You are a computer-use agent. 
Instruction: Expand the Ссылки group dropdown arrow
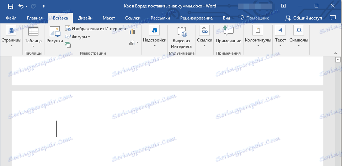click(x=204, y=45)
